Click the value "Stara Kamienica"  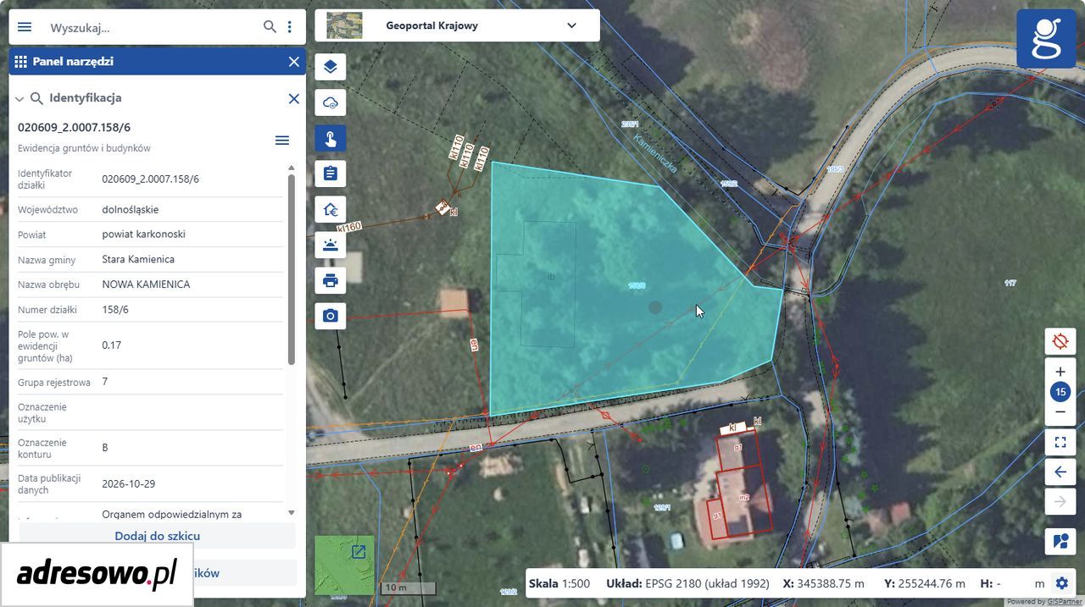tap(138, 259)
